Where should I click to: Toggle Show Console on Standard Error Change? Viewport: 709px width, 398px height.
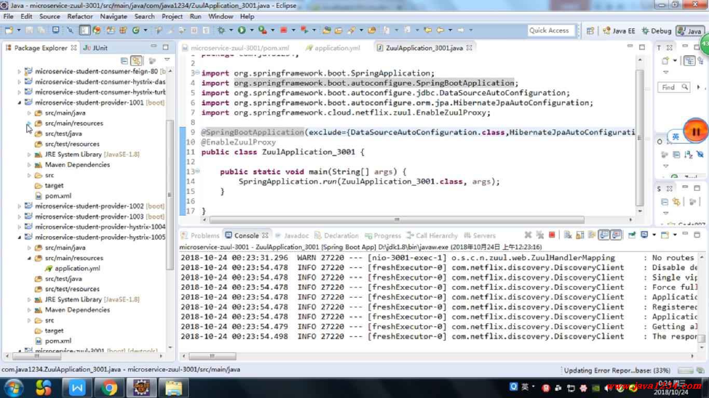[x=616, y=235]
